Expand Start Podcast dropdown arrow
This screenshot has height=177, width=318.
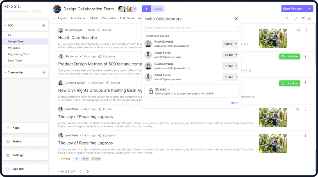click(309, 9)
